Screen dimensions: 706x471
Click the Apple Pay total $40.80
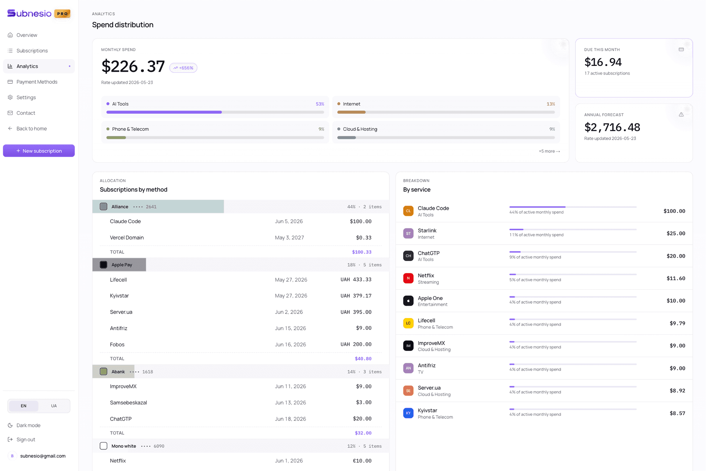coord(363,358)
